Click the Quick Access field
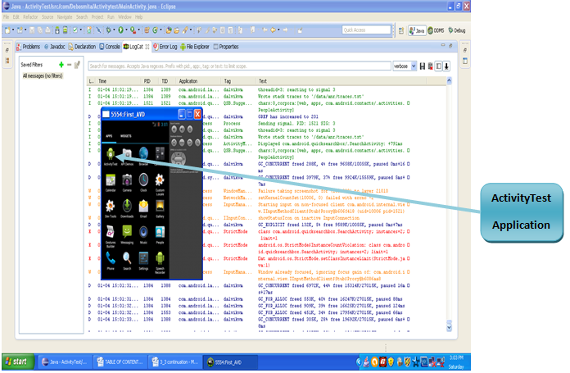The height and width of the screenshot is (373, 570). tap(366, 30)
